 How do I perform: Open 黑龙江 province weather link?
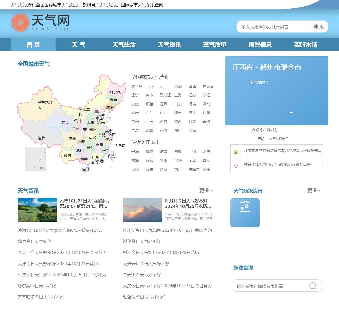click(x=166, y=95)
